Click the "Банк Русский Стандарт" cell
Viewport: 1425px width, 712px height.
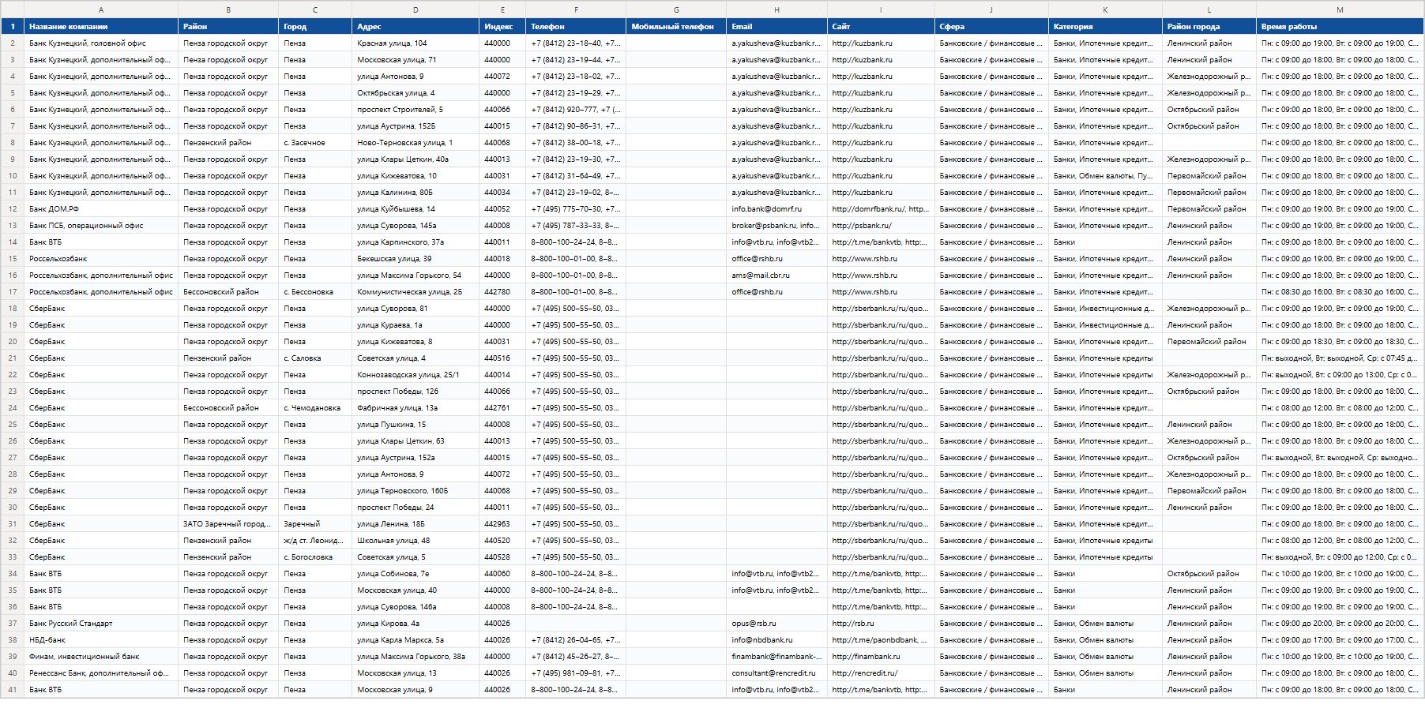tap(101, 624)
